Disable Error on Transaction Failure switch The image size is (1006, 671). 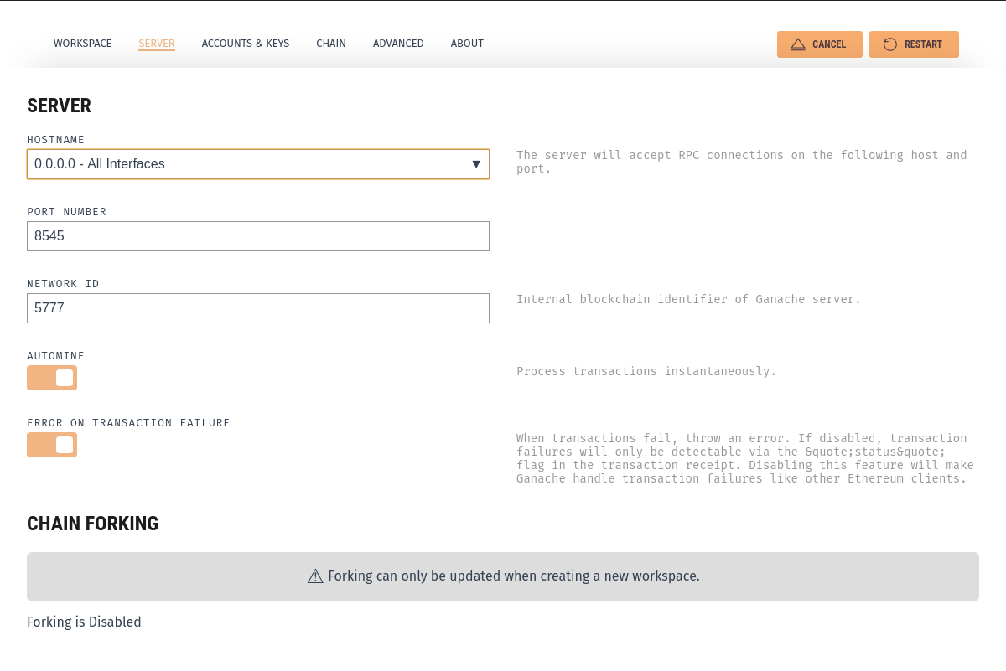click(52, 445)
